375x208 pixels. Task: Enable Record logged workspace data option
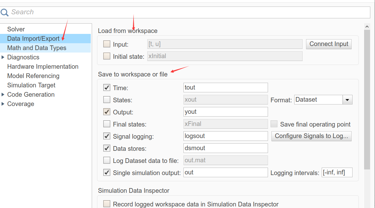pos(107,203)
